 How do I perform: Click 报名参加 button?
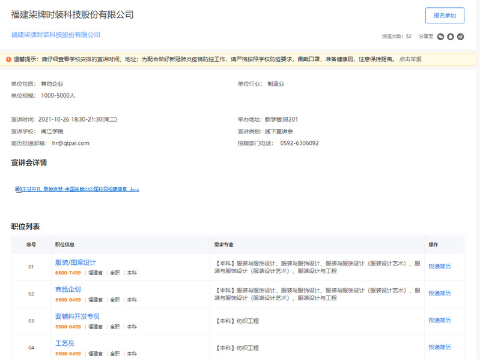click(x=445, y=16)
